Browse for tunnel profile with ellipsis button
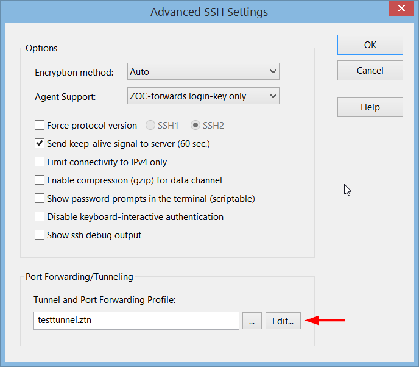419x367 pixels. (252, 321)
